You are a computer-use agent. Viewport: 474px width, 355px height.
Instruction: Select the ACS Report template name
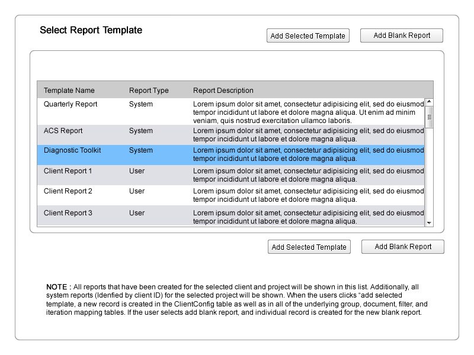(63, 131)
